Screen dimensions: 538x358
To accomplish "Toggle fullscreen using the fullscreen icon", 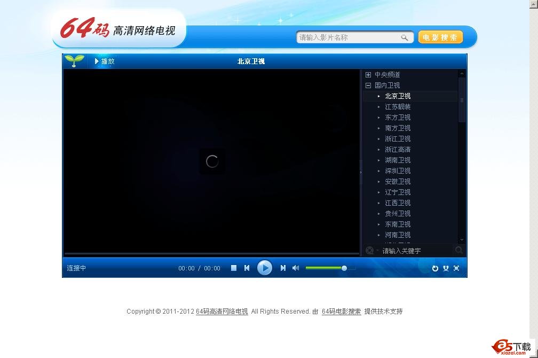I will tap(456, 268).
